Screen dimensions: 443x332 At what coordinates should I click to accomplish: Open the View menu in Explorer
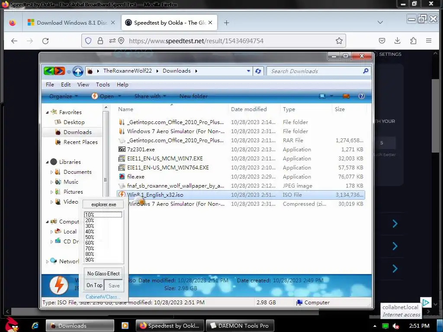83,84
